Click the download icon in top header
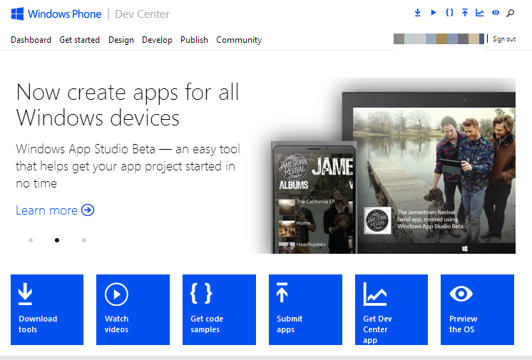The image size is (532, 360). pos(418,13)
